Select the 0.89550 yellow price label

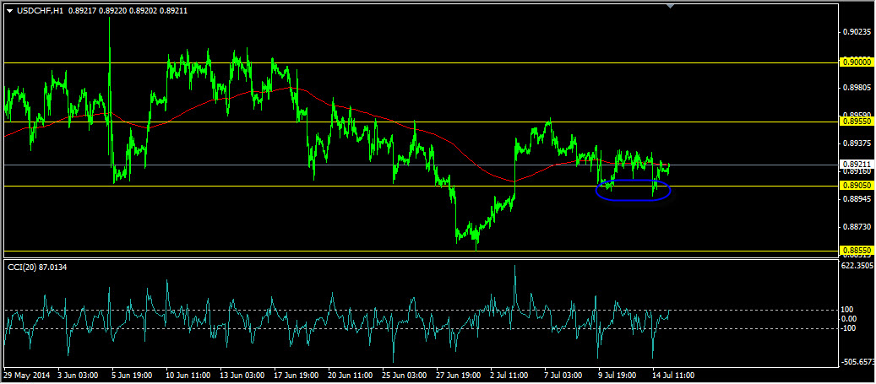click(856, 122)
